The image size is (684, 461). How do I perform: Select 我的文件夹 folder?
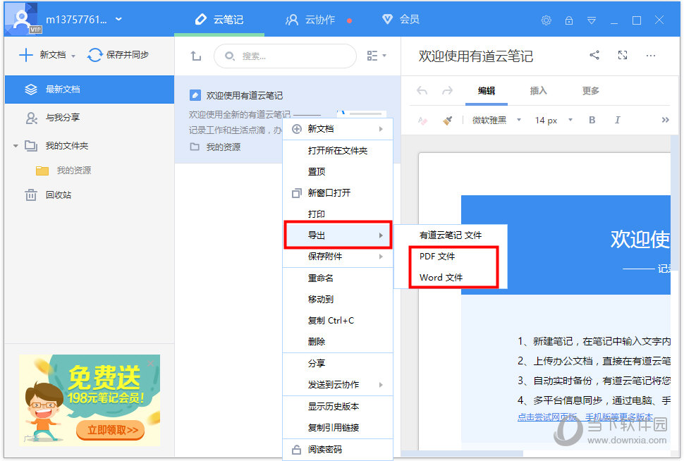[67, 146]
